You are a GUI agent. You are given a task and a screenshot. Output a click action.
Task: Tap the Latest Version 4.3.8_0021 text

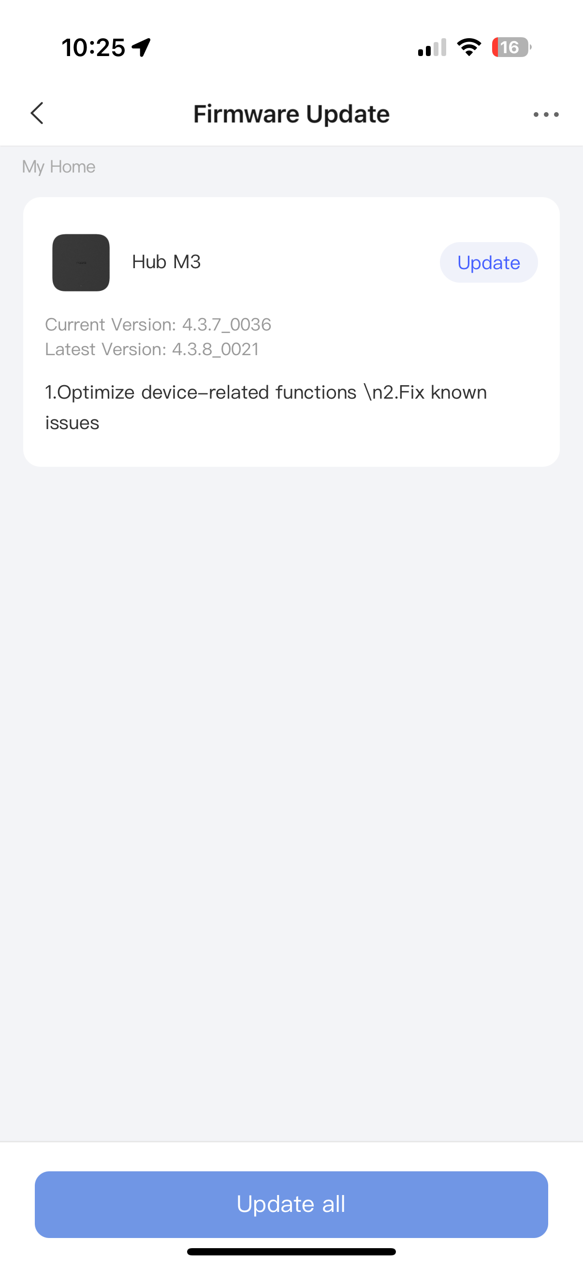(x=151, y=349)
